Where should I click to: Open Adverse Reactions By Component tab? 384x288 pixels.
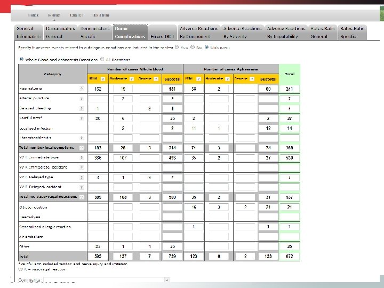198,33
